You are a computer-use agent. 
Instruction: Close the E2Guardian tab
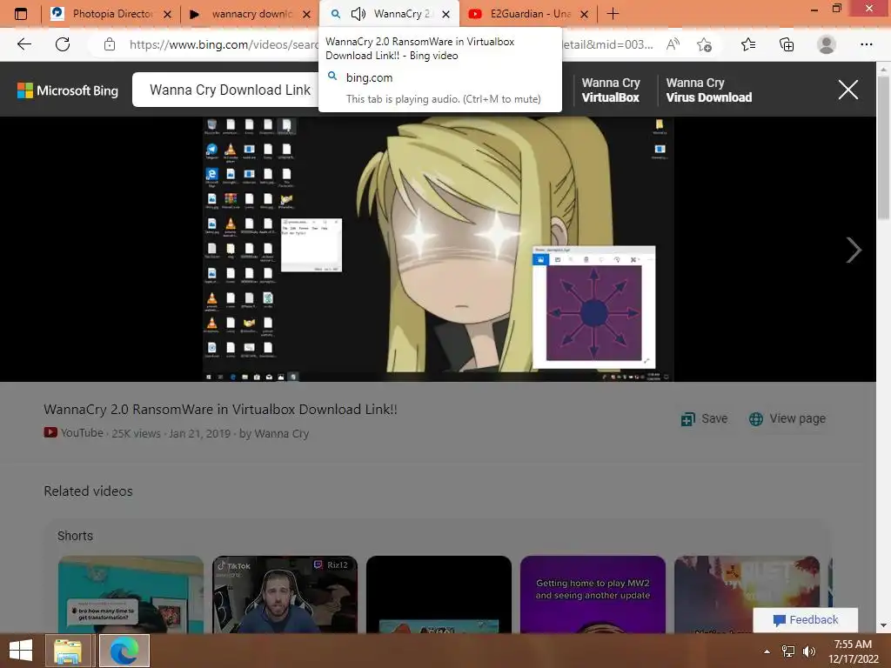pos(584,14)
